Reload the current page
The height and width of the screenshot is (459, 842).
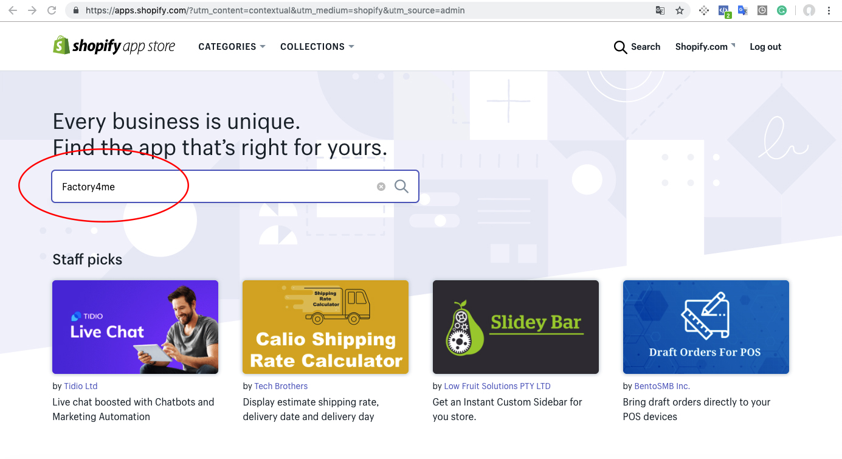tap(52, 10)
